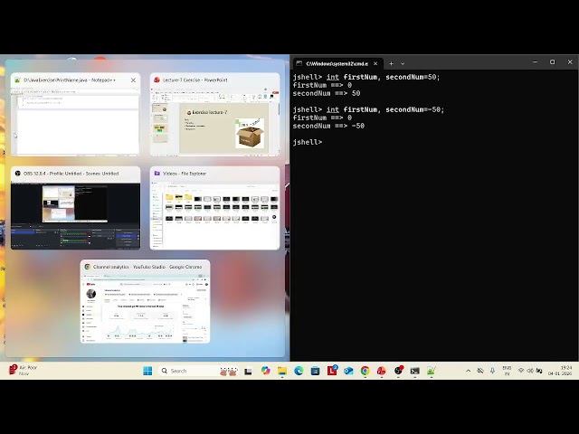Screen dimensions: 579x434
Task: Switch to PowerPoint from the taskbar
Action: tap(382, 371)
